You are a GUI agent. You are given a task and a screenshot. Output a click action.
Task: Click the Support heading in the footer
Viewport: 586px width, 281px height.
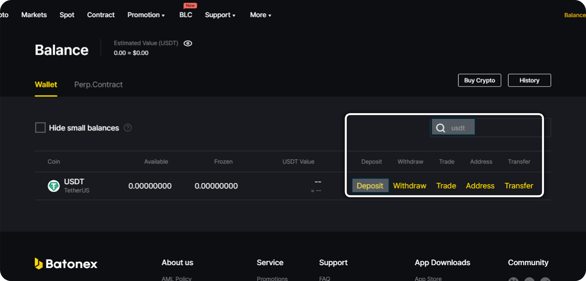pyautogui.click(x=333, y=262)
